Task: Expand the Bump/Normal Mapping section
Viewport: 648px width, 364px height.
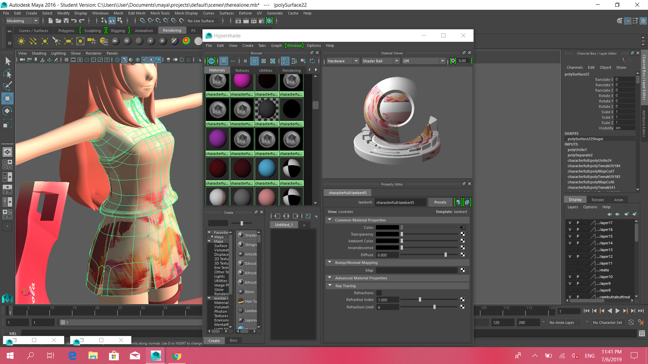Action: (x=330, y=262)
